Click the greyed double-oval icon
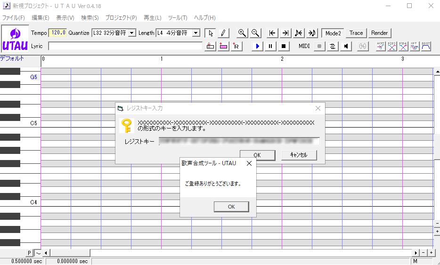This screenshot has height=265, width=440. [x=363, y=46]
